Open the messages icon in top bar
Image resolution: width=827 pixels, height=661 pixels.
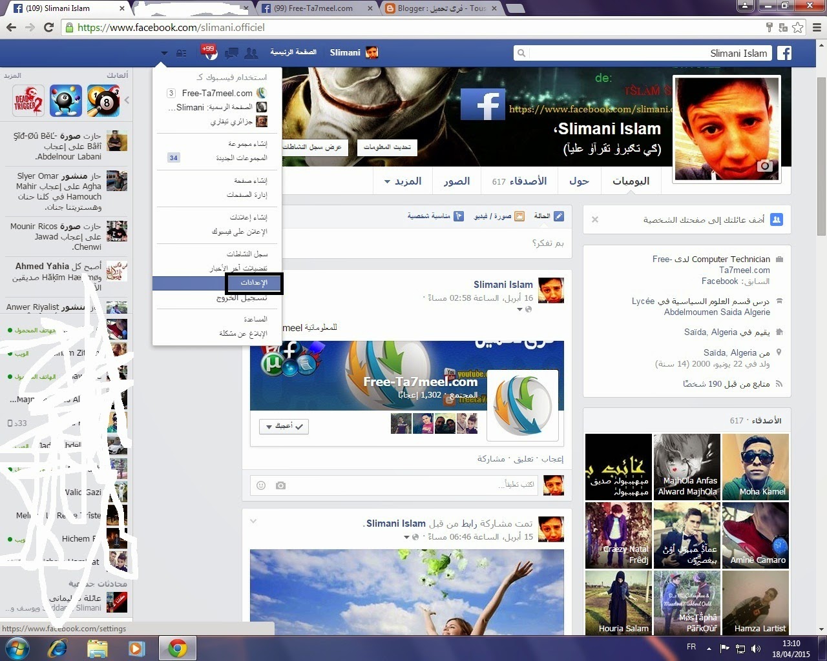pos(231,53)
